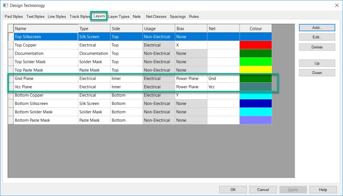The width and height of the screenshot is (343, 196).
Task: Click the Top Copper bias X cell
Action: tap(191, 45)
